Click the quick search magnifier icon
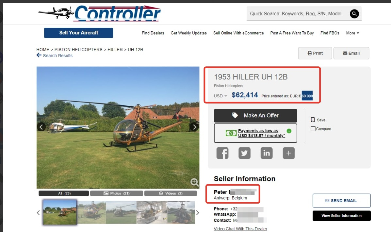The height and width of the screenshot is (232, 391). click(x=354, y=14)
